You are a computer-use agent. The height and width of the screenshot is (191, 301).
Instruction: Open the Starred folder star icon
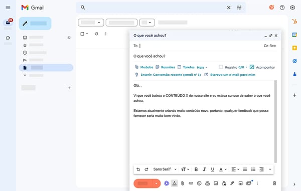(25, 45)
